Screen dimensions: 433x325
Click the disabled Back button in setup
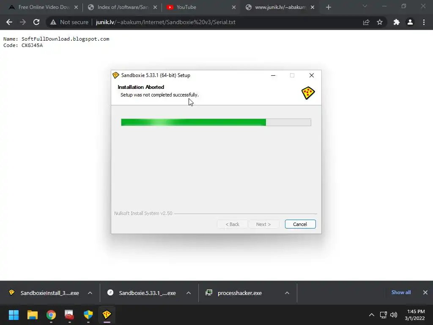coord(232,224)
